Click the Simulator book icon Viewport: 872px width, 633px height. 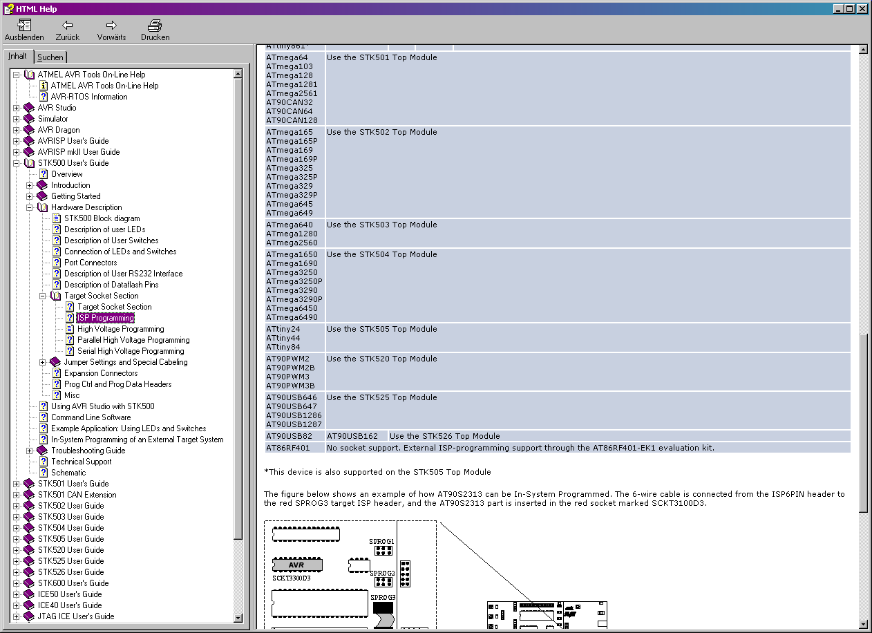pyautogui.click(x=29, y=119)
